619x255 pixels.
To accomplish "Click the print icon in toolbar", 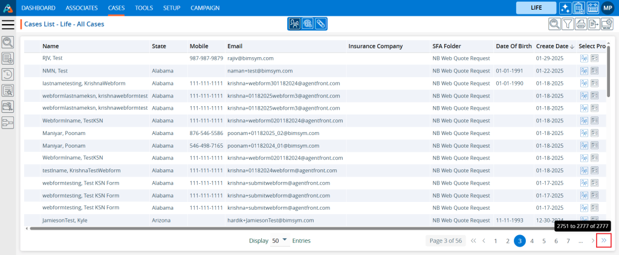I will click(581, 24).
